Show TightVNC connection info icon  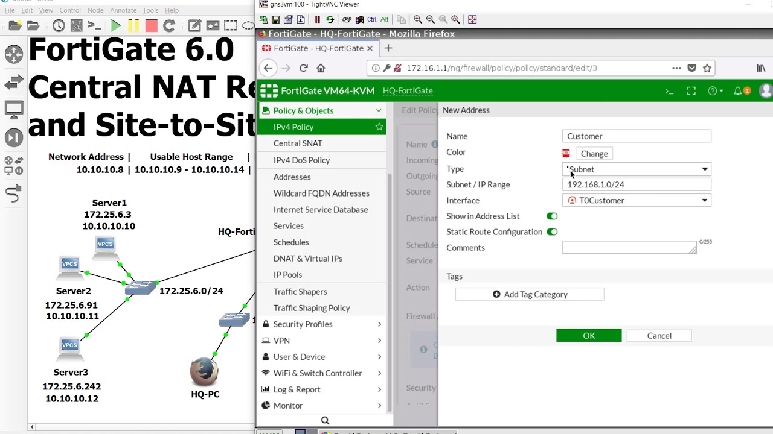pyautogui.click(x=301, y=19)
